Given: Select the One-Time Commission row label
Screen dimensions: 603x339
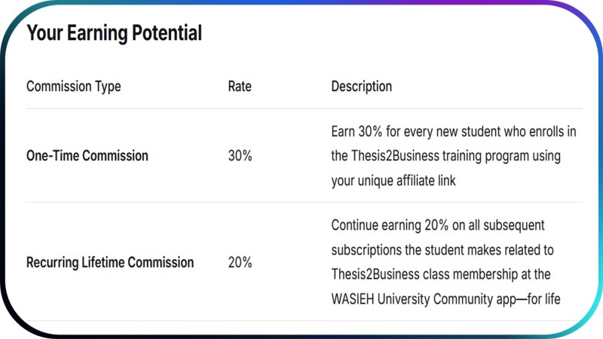Looking at the screenshot, I should [87, 156].
